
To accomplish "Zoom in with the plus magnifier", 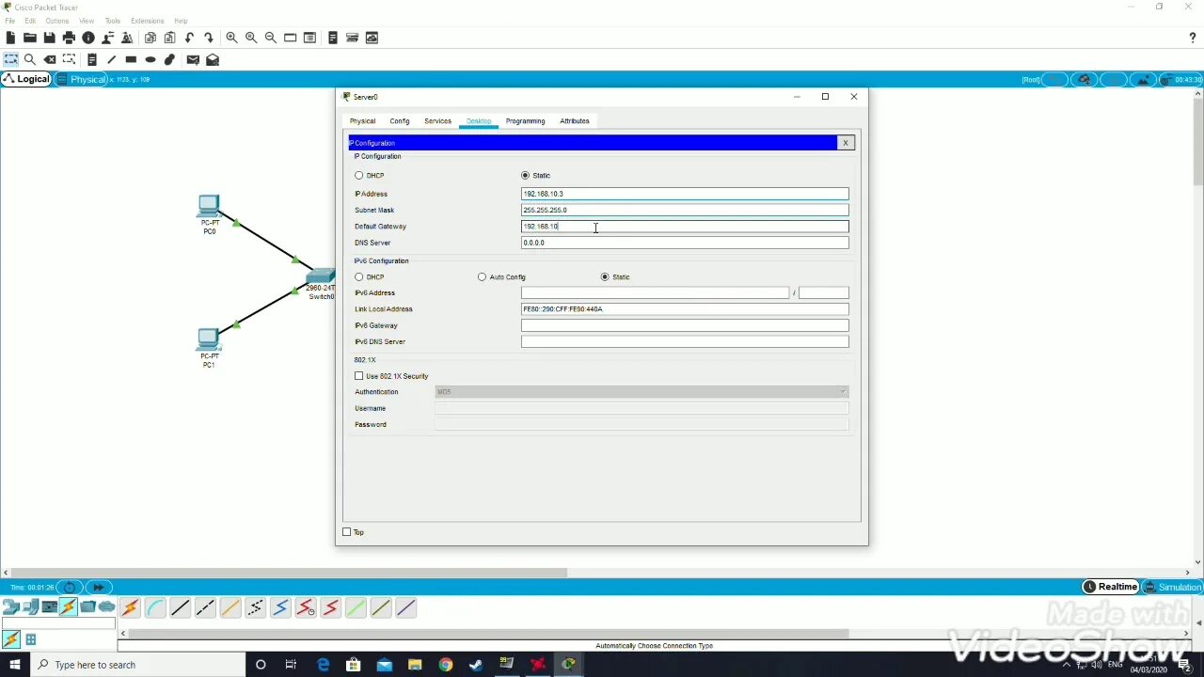I will pos(231,38).
